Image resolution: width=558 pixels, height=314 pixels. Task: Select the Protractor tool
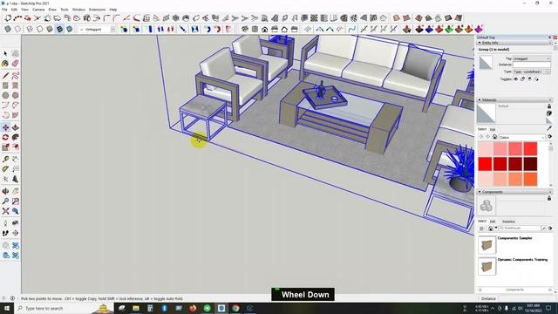click(x=5, y=169)
